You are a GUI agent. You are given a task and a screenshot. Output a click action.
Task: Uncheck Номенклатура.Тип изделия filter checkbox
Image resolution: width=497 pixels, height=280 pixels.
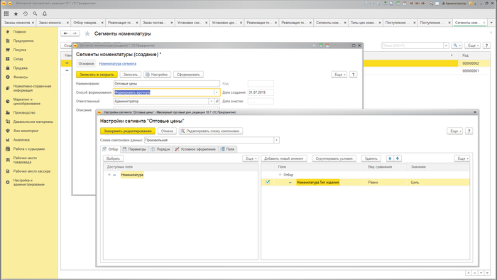(268, 182)
